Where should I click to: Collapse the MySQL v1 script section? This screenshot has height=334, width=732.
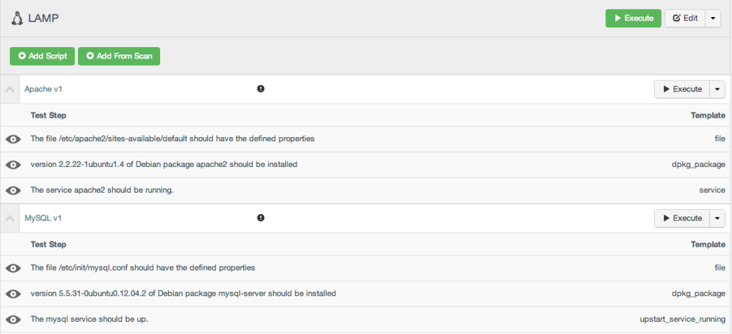click(x=10, y=218)
